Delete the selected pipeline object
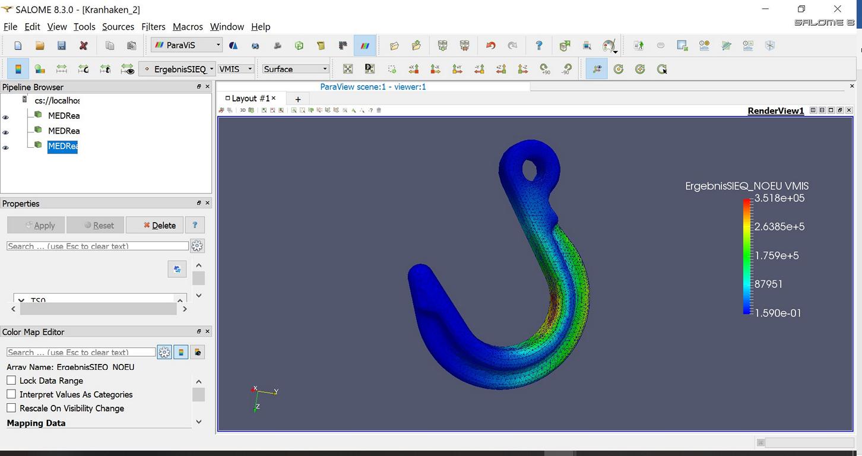 [155, 225]
